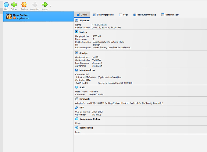
Task: Open the Ändern settings gear icon
Action: coord(24,5)
